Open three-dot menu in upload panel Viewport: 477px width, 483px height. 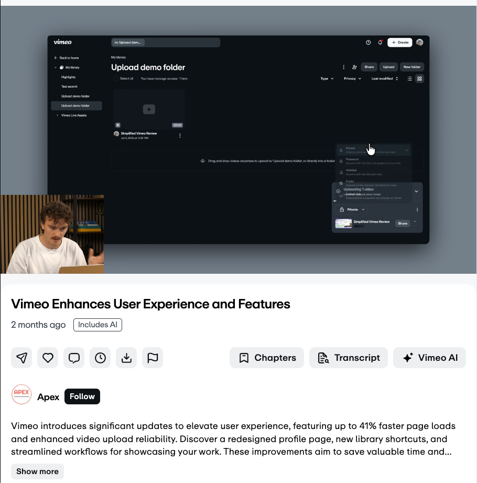(417, 210)
